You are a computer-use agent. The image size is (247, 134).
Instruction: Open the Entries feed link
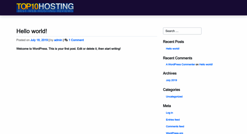coord(173,119)
